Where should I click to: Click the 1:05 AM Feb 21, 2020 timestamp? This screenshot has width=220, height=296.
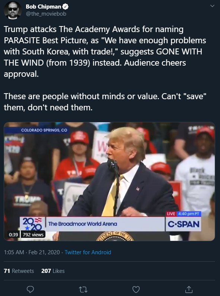[x=32, y=252]
